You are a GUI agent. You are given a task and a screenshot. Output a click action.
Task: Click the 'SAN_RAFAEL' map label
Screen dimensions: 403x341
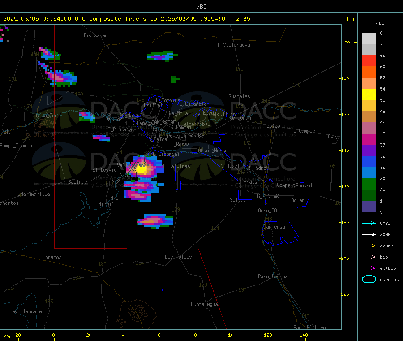[x=164, y=122]
